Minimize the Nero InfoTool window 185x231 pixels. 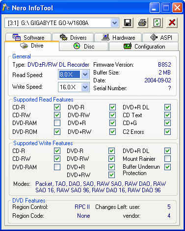[x=155, y=8]
